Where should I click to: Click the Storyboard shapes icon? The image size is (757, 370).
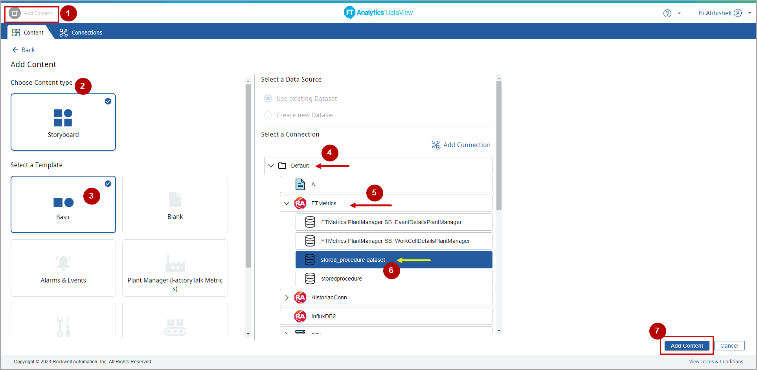[63, 118]
